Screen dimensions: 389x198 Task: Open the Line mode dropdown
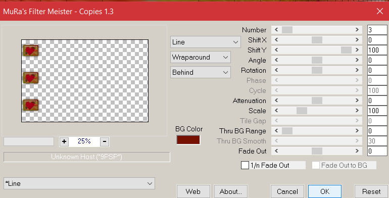coord(206,42)
